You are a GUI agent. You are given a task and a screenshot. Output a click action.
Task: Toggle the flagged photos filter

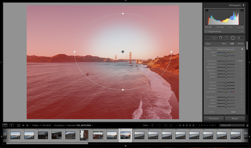[x=152, y=125]
